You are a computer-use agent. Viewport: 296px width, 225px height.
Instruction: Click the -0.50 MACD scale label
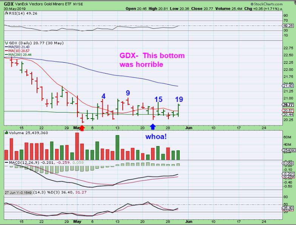pos(288,186)
